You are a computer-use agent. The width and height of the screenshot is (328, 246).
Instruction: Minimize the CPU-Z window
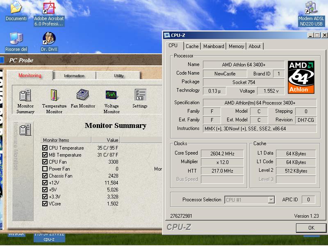pyautogui.click(x=310, y=35)
